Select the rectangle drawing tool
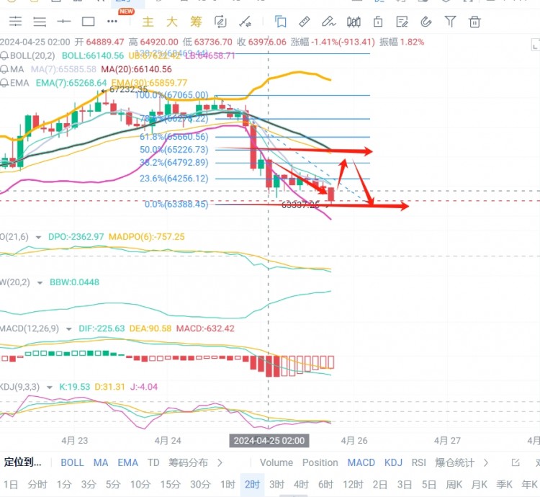540x497 pixels. point(88,22)
